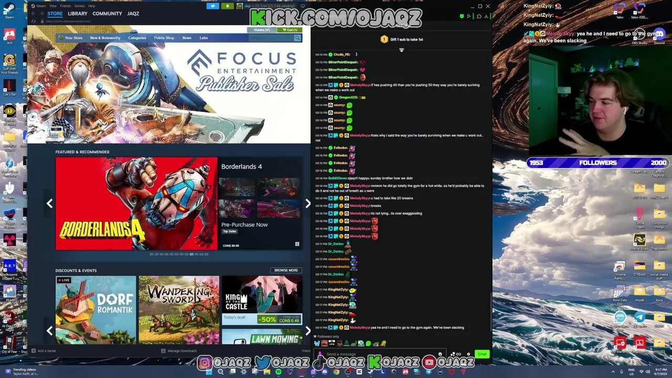The image size is (672, 378).
Task: Open Telegram from the taskbar
Action: pyautogui.click(x=429, y=372)
